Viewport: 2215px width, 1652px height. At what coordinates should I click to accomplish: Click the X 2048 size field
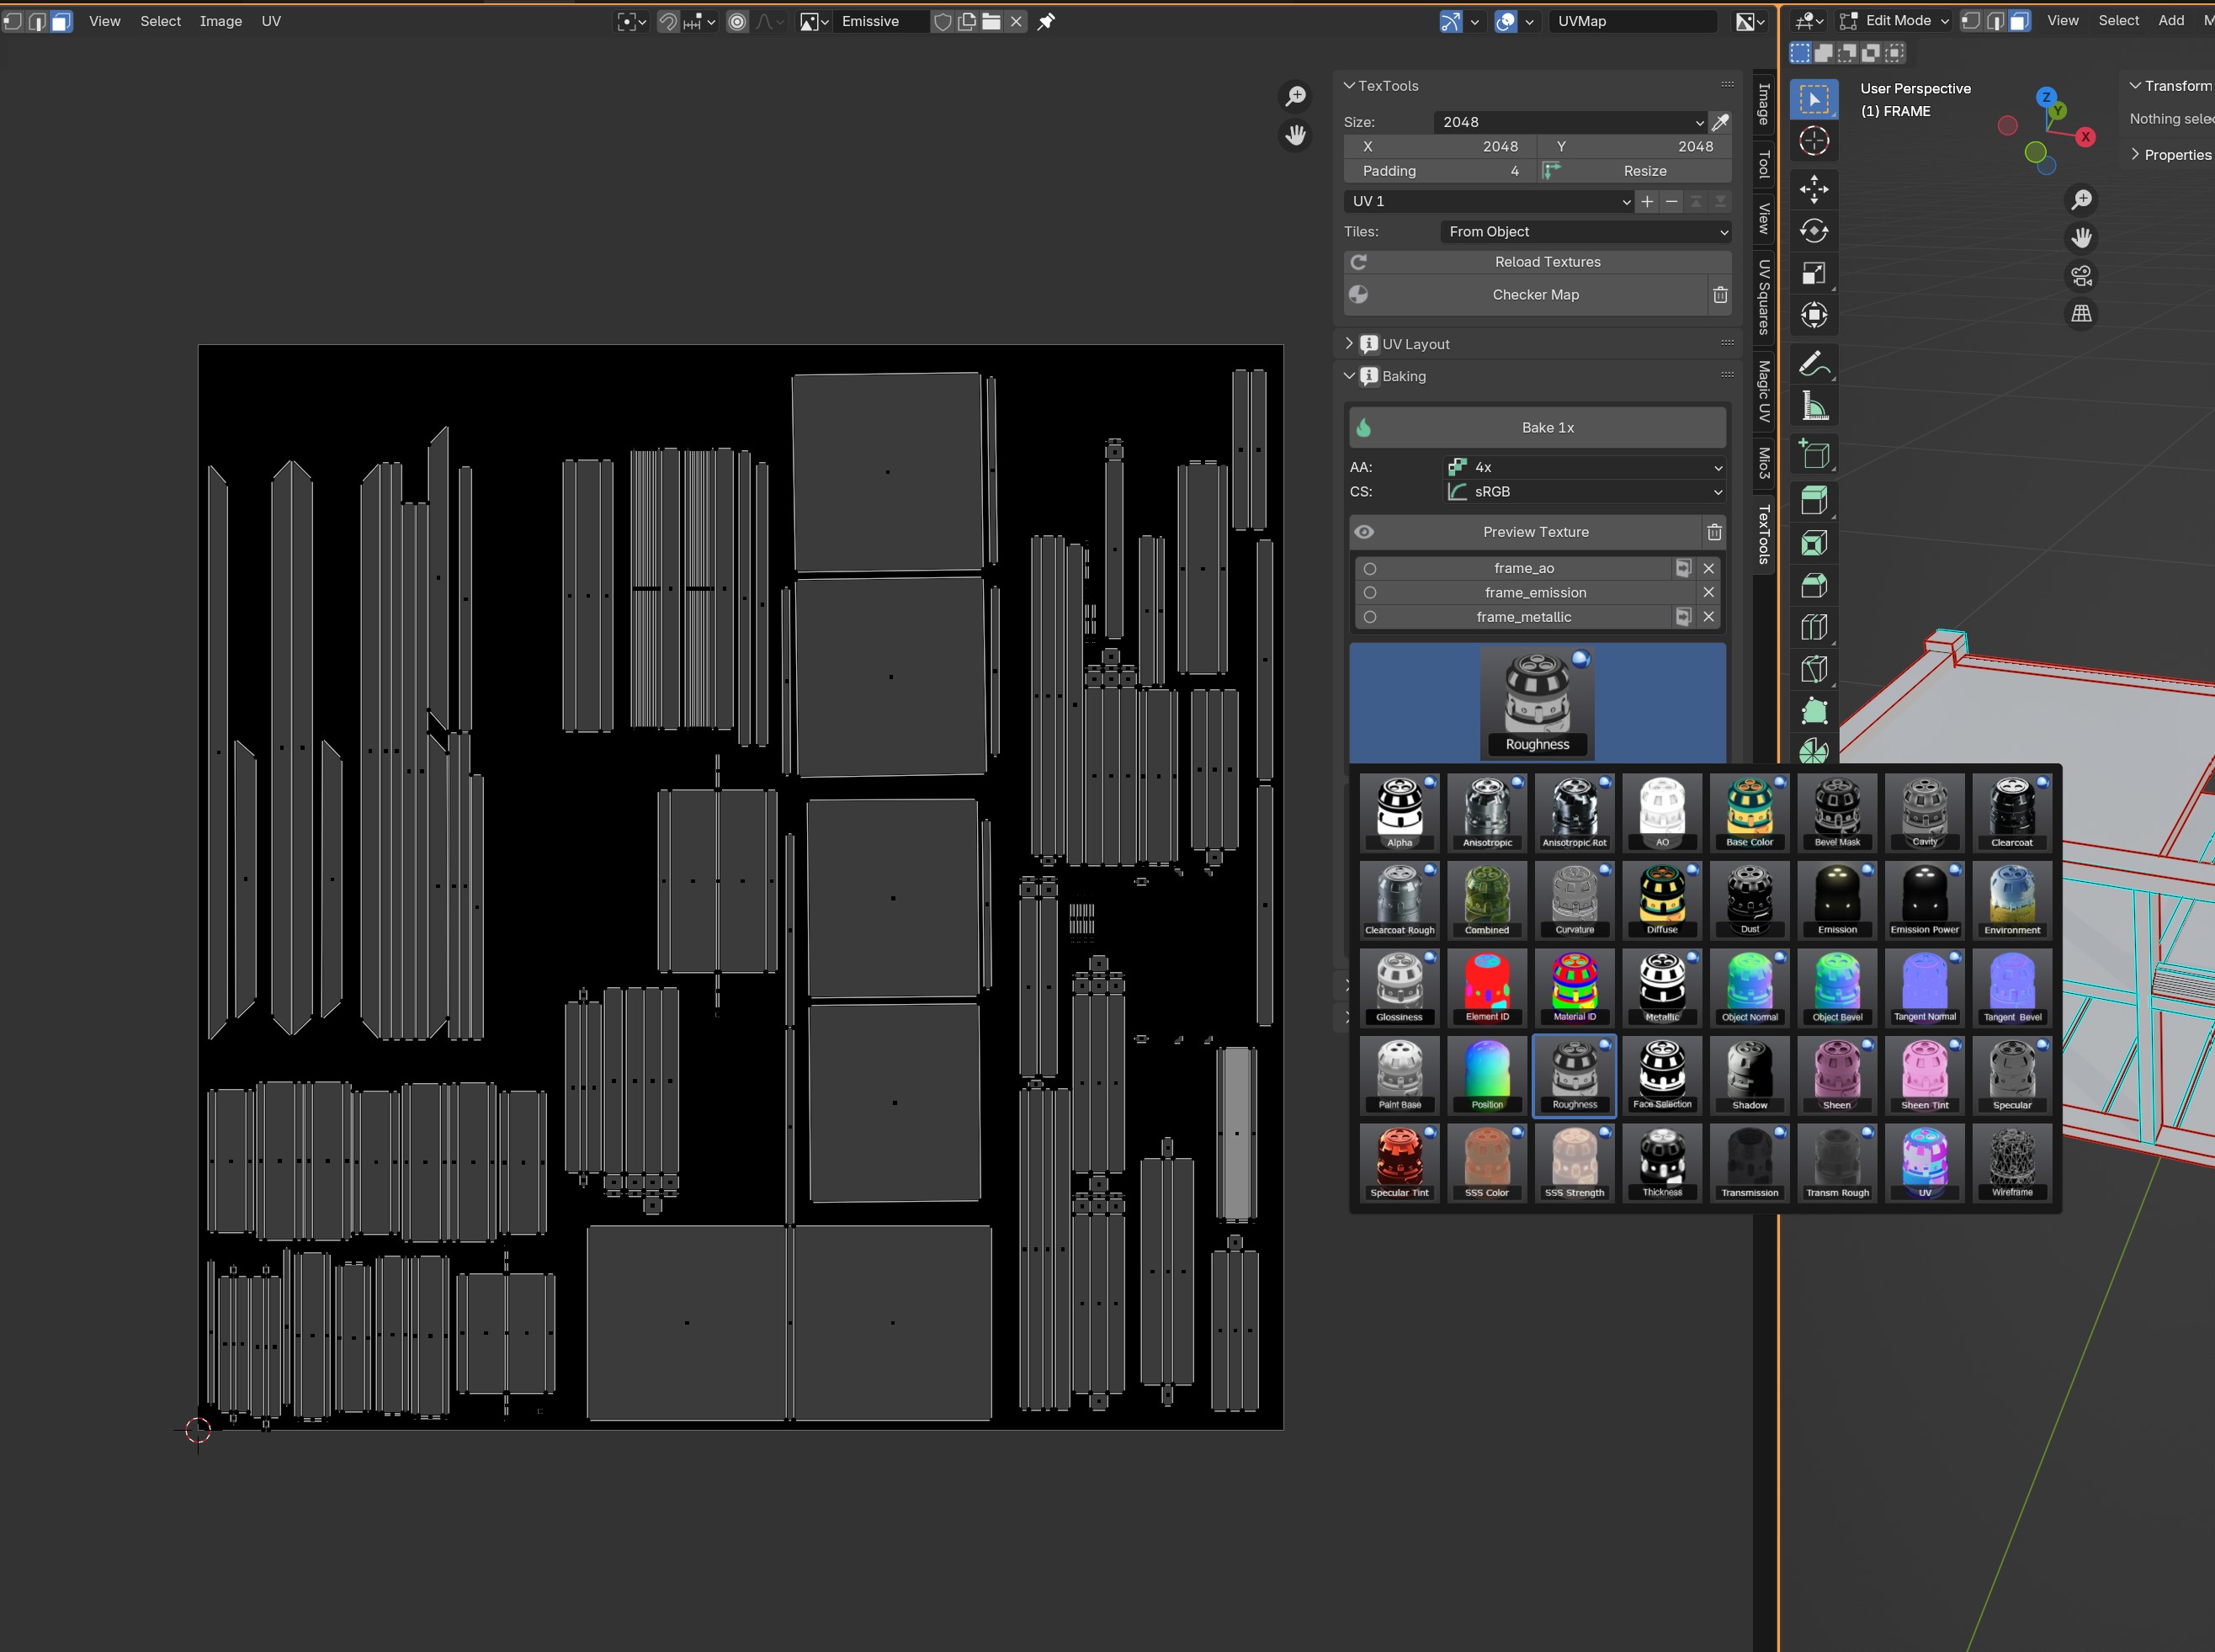[x=1440, y=146]
